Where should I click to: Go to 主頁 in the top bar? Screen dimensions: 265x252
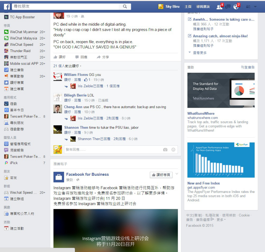188,7
